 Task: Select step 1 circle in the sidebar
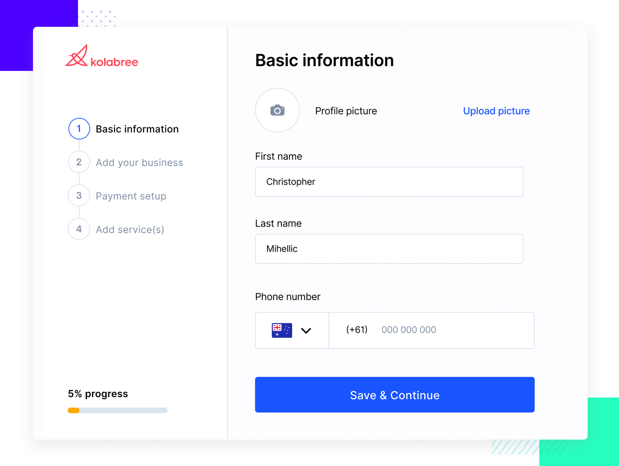coord(79,129)
